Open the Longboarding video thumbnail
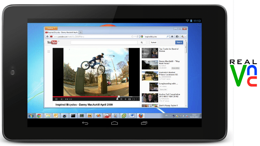 click(154, 87)
